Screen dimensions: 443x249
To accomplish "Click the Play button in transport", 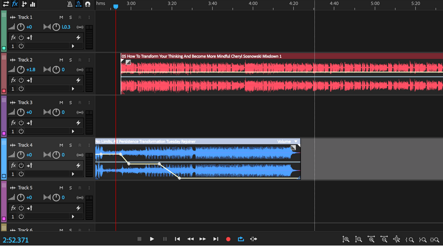I will click(x=152, y=239).
